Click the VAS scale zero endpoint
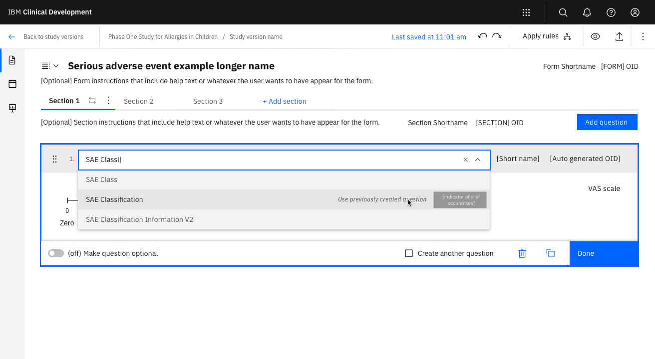 point(68,200)
